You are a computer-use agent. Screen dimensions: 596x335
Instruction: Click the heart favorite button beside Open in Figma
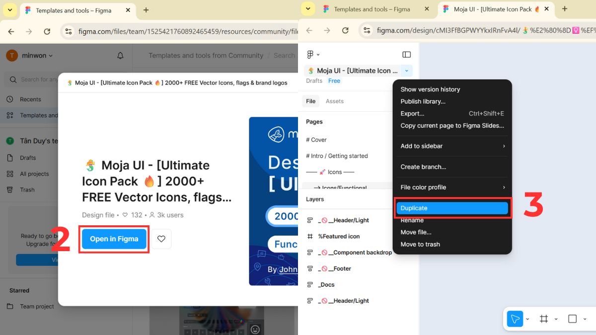[x=161, y=239]
